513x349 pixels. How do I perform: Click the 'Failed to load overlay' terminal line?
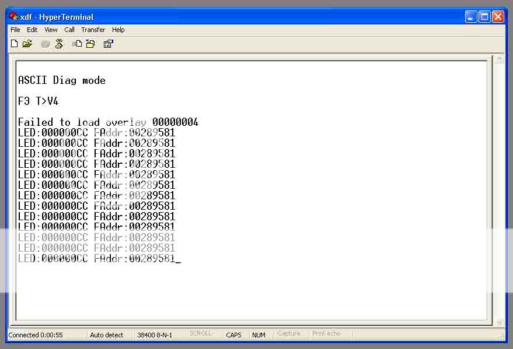point(108,122)
